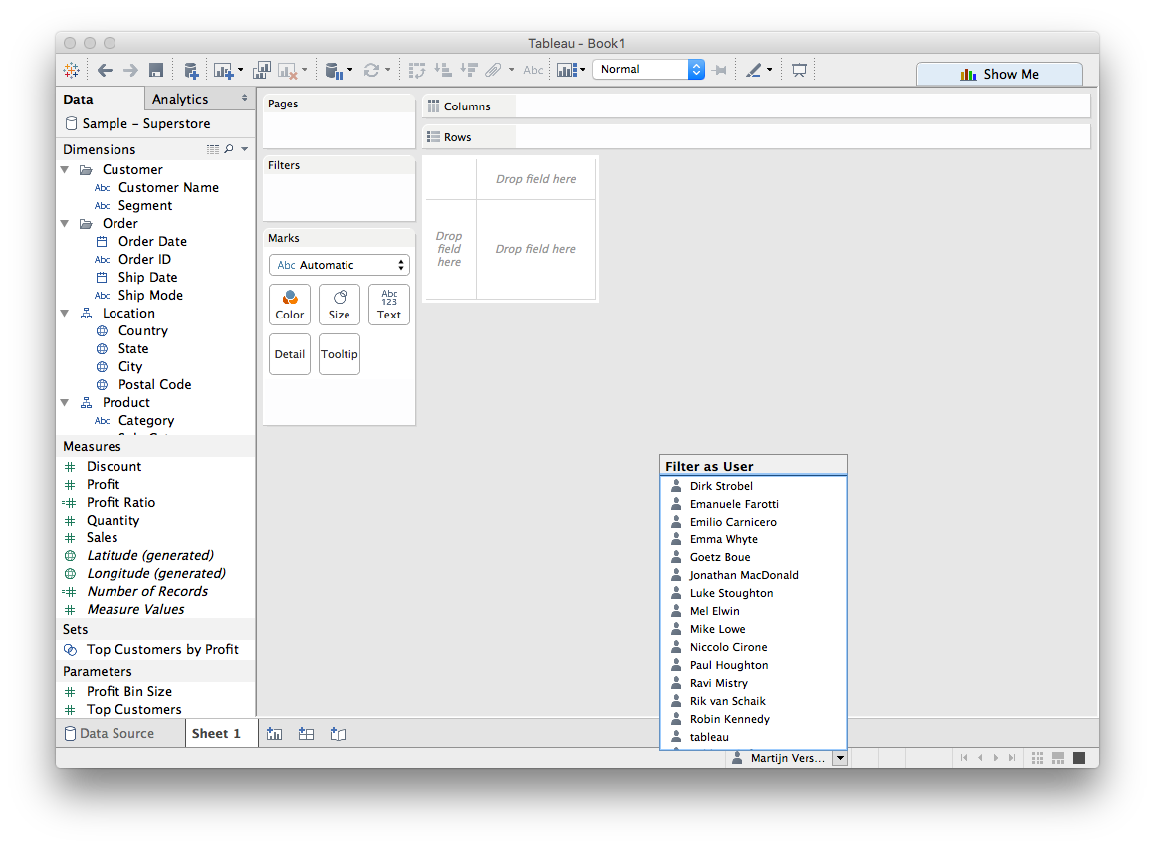Viewport: 1155px width, 848px height.
Task: Open the Color shelf on the Marks card
Action: tap(289, 304)
